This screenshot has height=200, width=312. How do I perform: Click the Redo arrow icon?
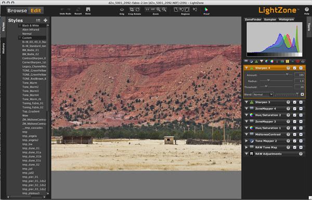point(69,9)
